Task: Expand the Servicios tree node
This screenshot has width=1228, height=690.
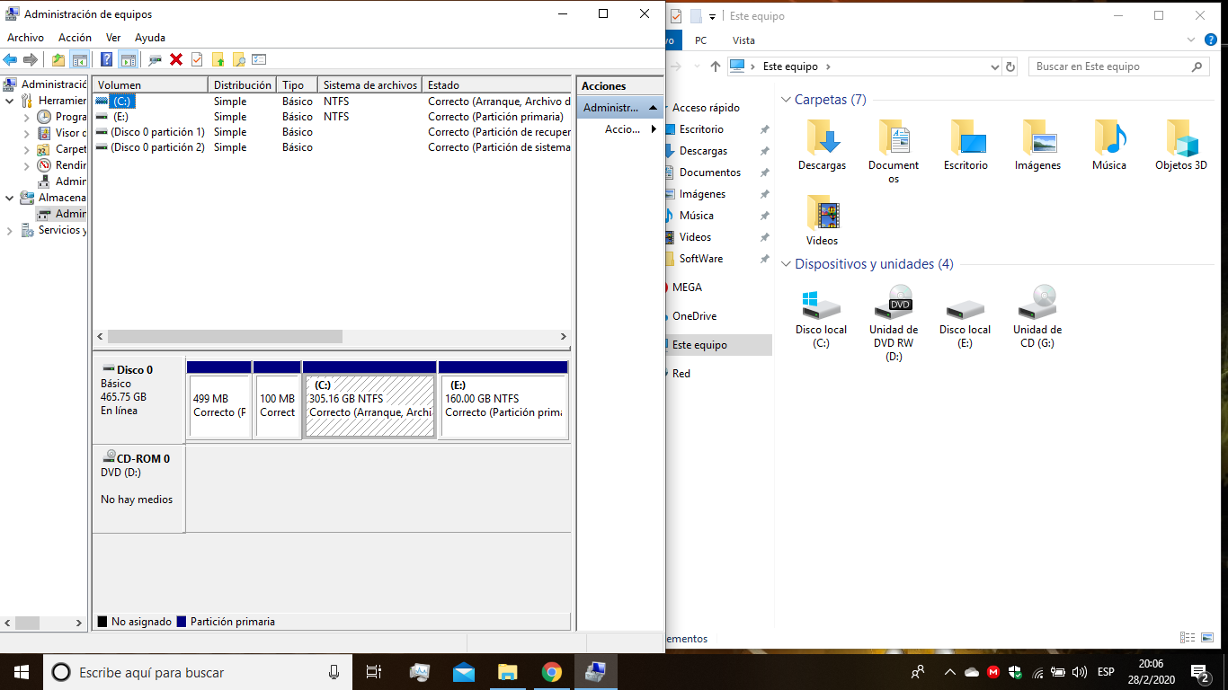Action: [x=10, y=231]
